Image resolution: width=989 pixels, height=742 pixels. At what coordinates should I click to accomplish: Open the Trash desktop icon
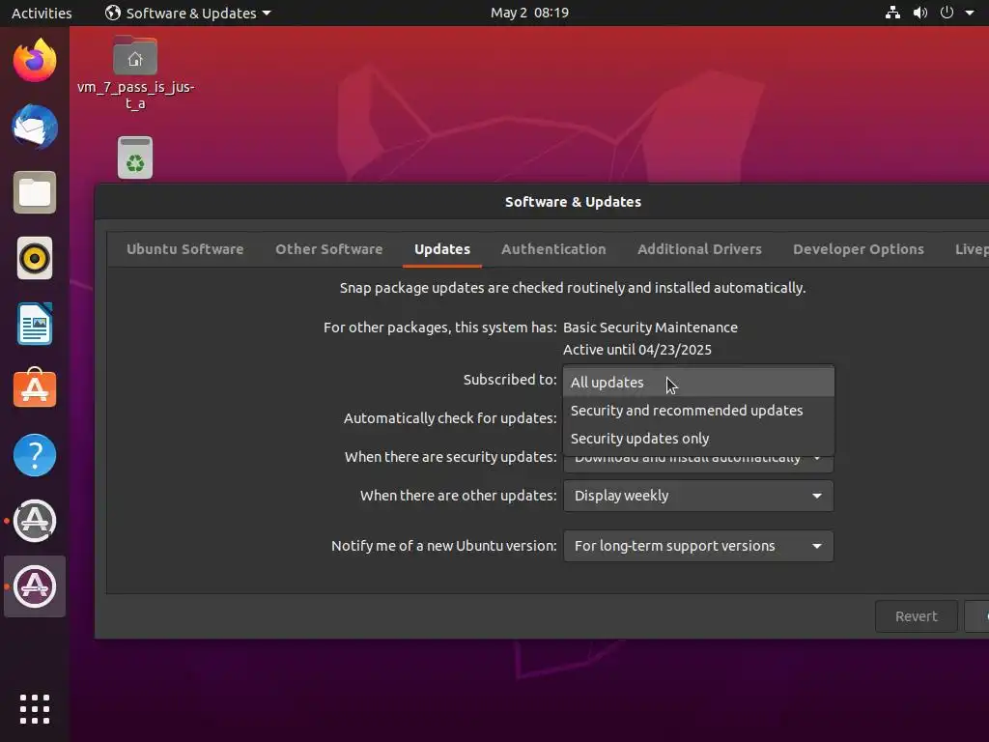(135, 157)
